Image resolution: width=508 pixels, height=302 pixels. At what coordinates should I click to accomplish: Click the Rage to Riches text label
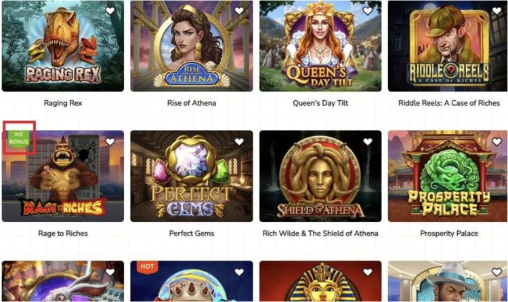point(63,234)
